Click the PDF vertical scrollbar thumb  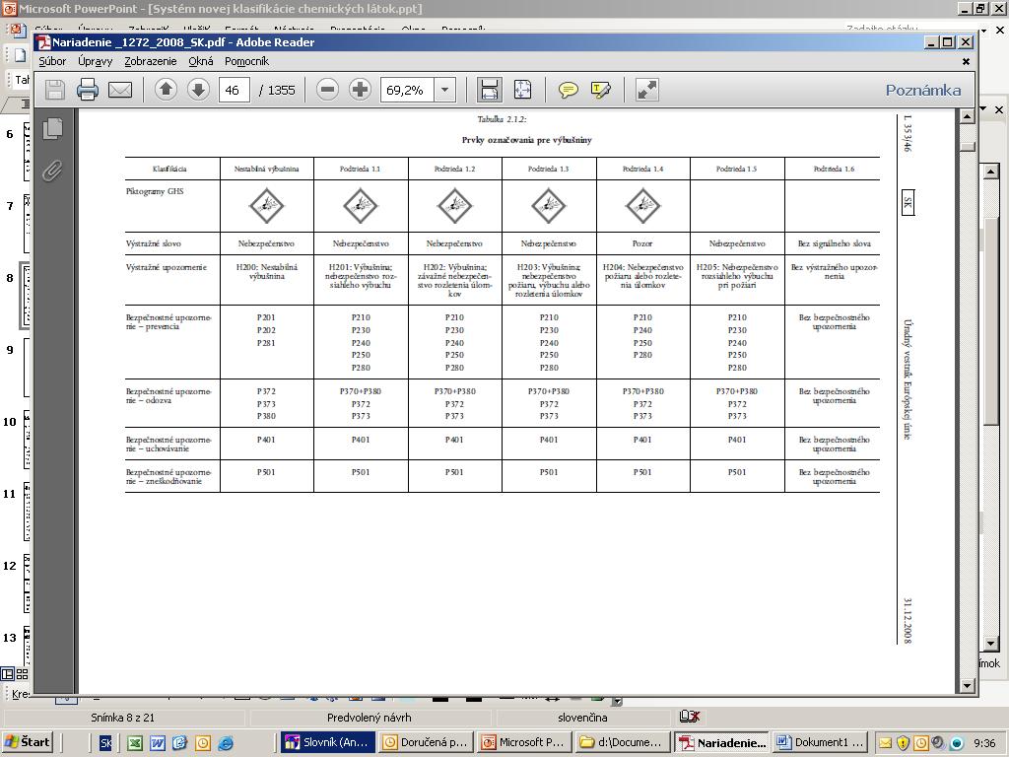click(968, 147)
